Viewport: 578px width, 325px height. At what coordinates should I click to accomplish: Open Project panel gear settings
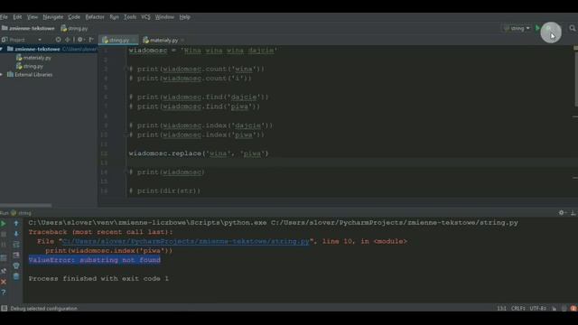point(80,40)
